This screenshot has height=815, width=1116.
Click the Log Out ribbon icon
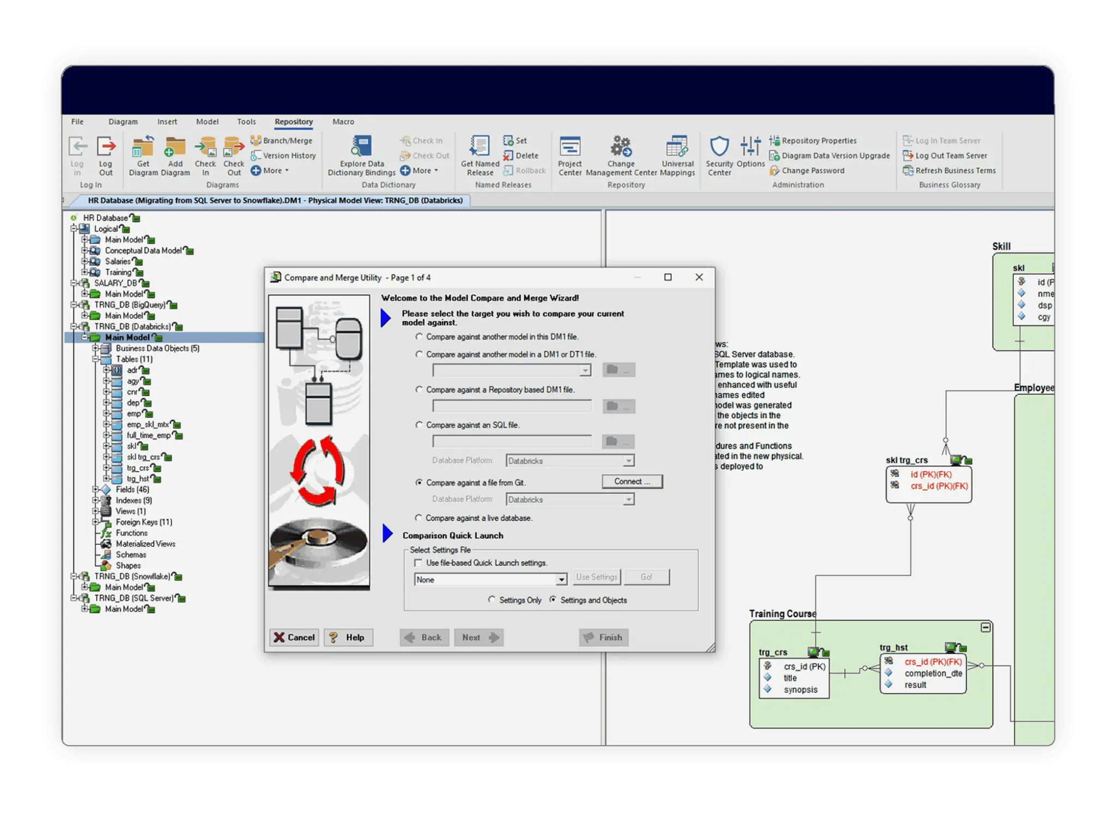pyautogui.click(x=106, y=156)
